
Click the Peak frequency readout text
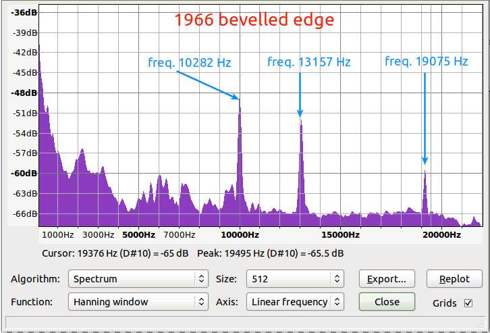click(271, 253)
